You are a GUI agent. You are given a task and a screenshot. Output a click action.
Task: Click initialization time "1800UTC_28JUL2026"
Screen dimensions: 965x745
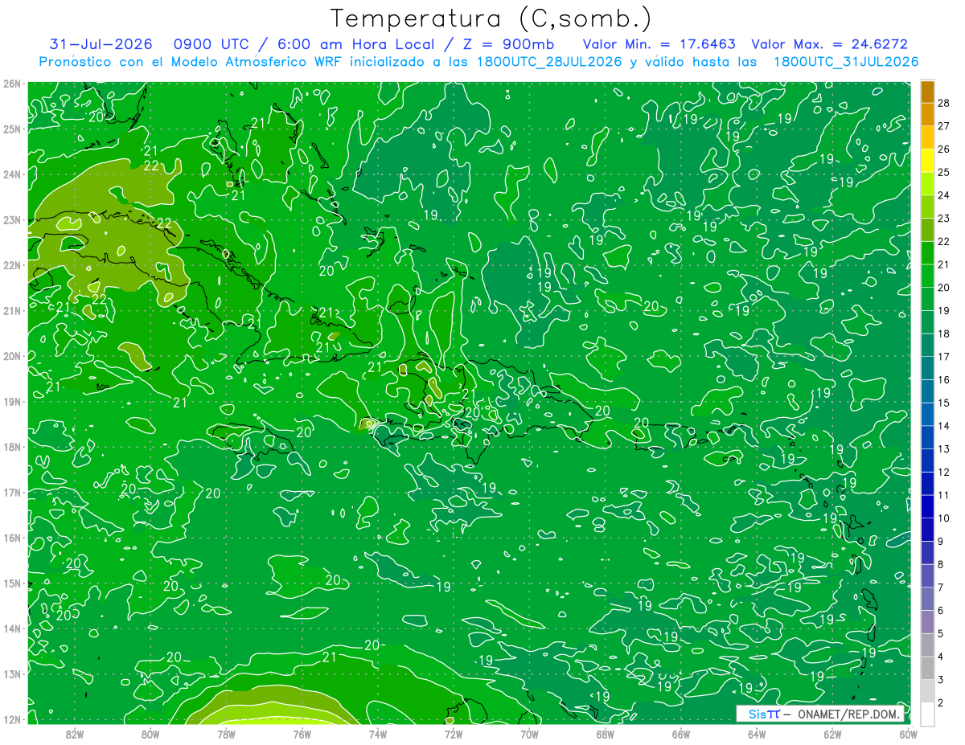[549, 61]
